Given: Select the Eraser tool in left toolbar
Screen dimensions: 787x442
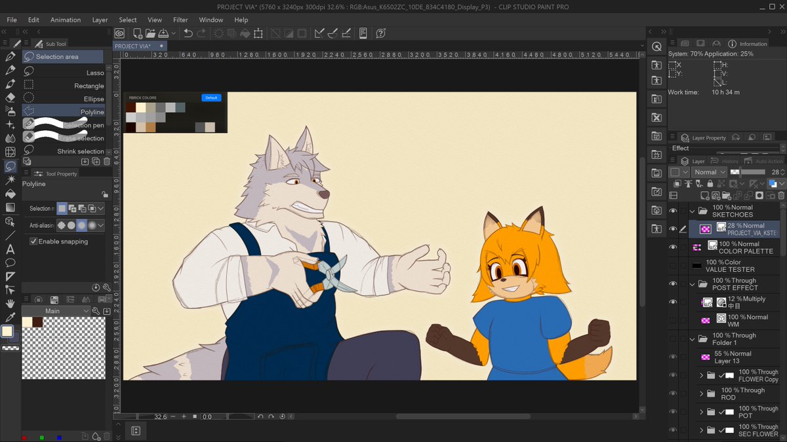Looking at the screenshot, I should 10,97.
